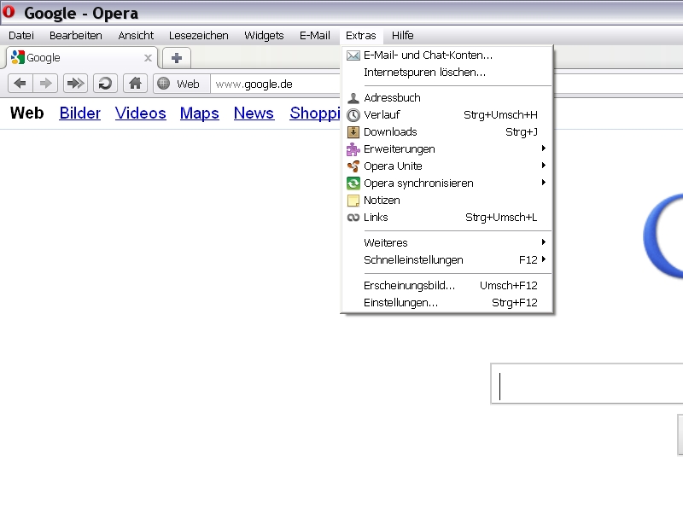
Task: Open the Hilfe menu
Action: tap(402, 35)
